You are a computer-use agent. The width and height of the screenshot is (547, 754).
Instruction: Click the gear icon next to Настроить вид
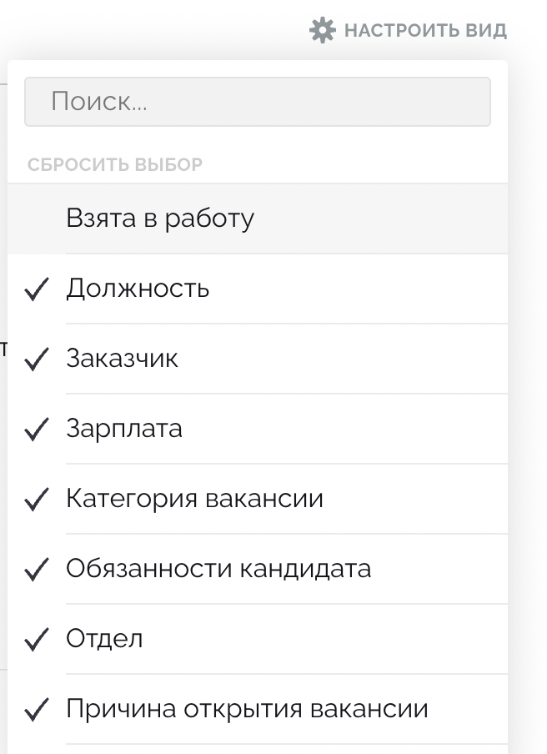[322, 30]
